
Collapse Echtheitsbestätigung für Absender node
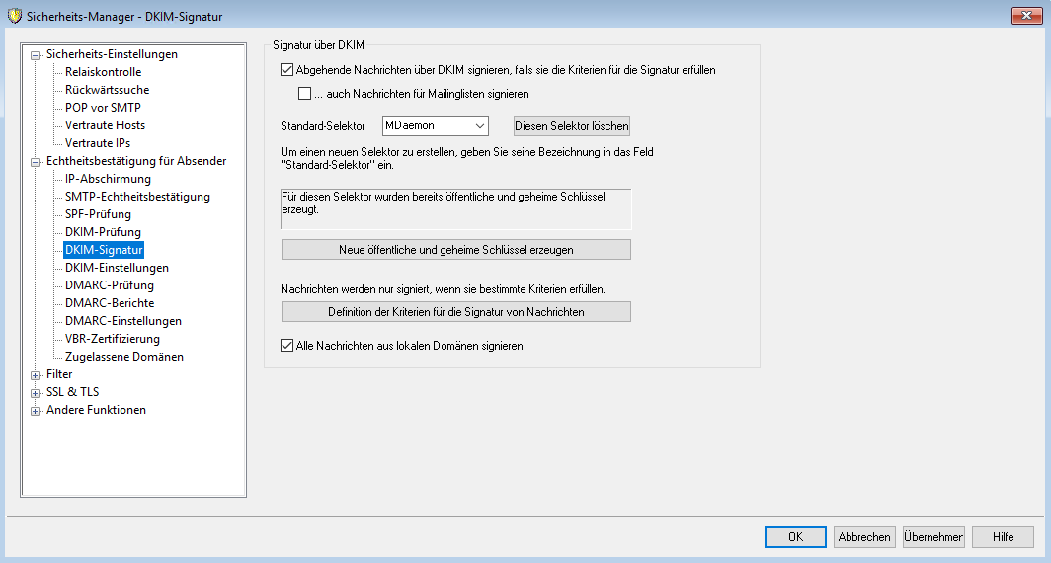click(37, 162)
